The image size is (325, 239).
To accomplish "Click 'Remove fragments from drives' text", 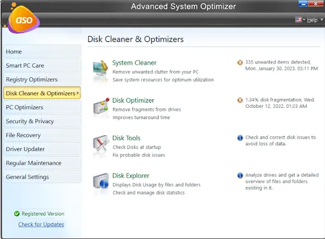I will point(147,110).
